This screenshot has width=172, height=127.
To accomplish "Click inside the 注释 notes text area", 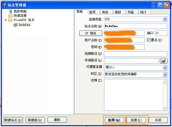I will [x=133, y=95].
